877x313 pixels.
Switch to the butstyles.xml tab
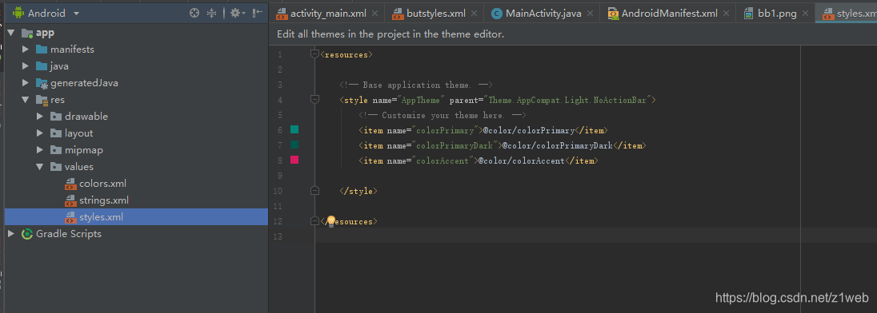tap(436, 14)
